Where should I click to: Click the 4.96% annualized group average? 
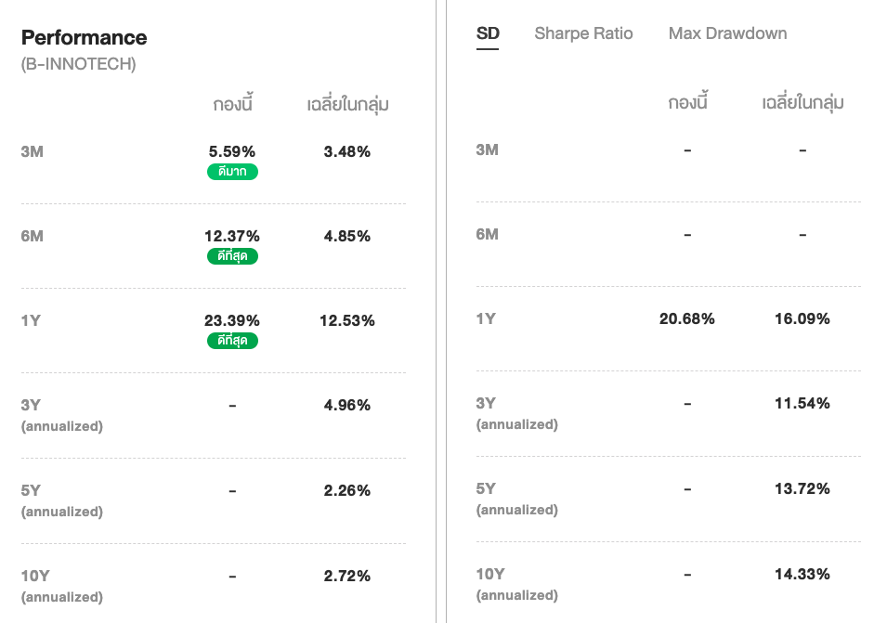[347, 405]
